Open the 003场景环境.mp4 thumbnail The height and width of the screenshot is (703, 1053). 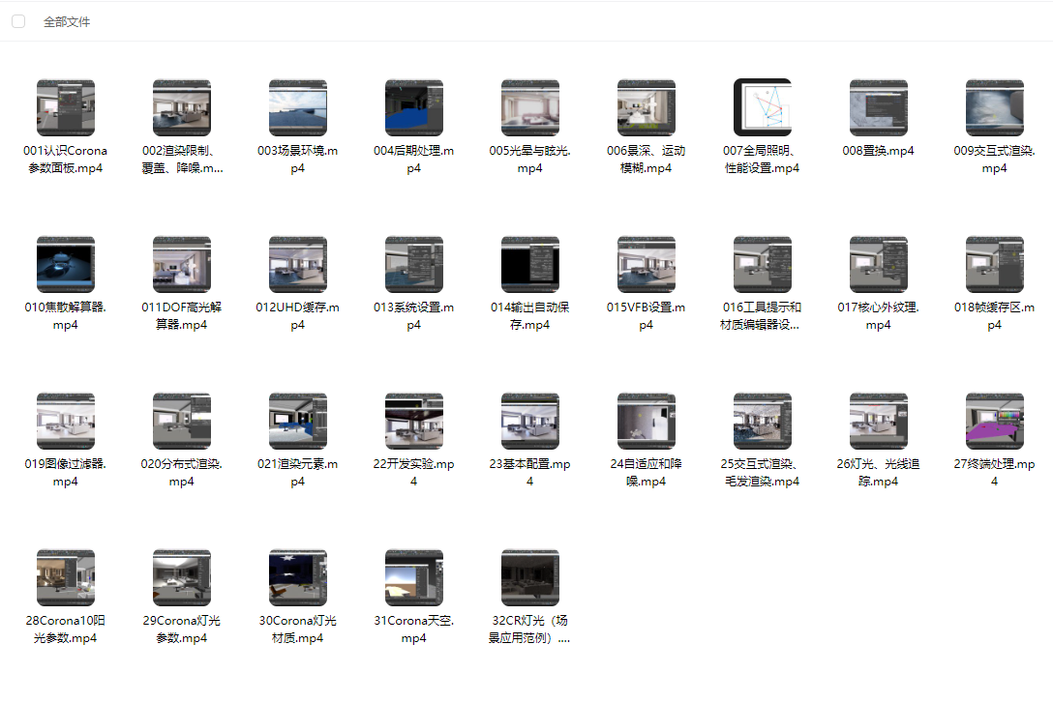[298, 107]
